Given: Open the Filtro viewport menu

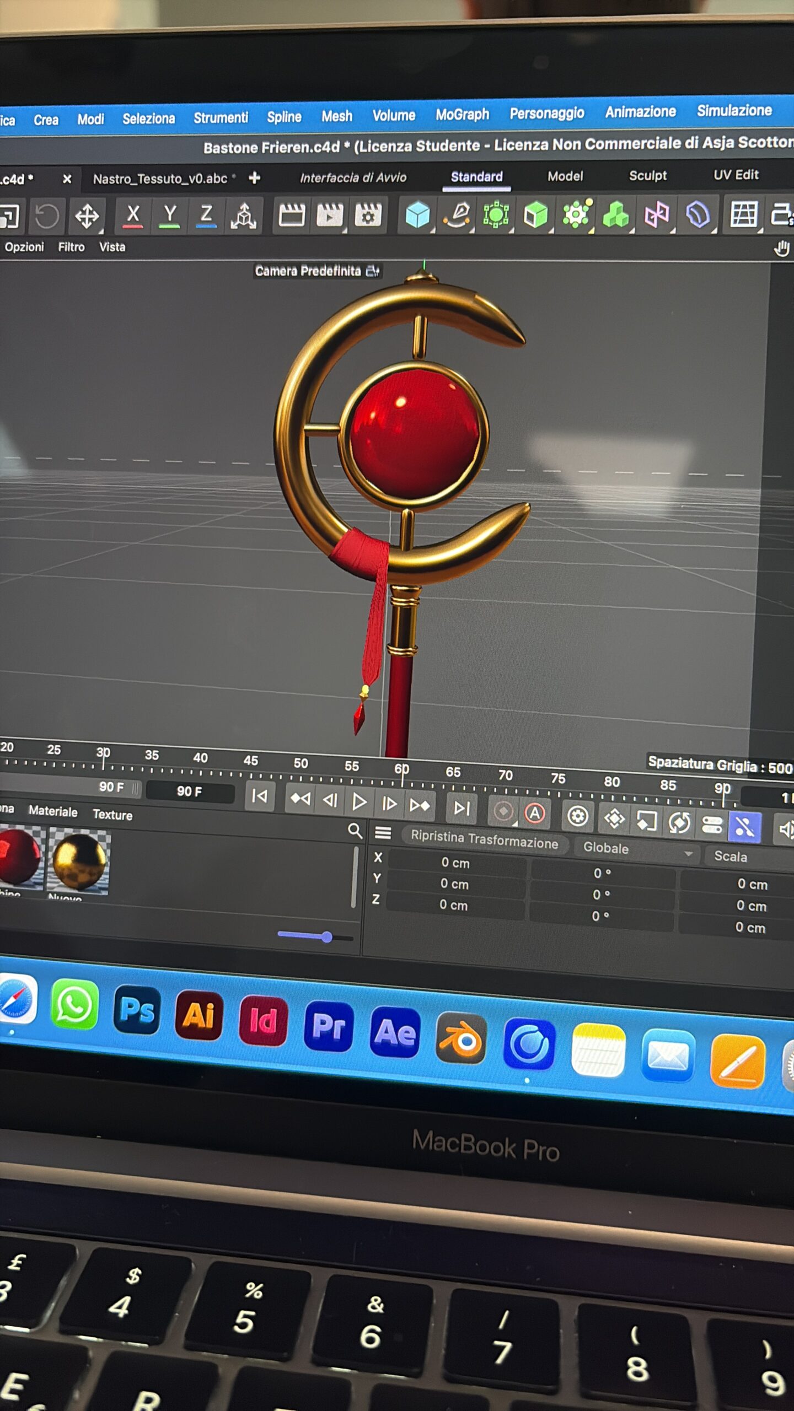Looking at the screenshot, I should click(x=72, y=247).
